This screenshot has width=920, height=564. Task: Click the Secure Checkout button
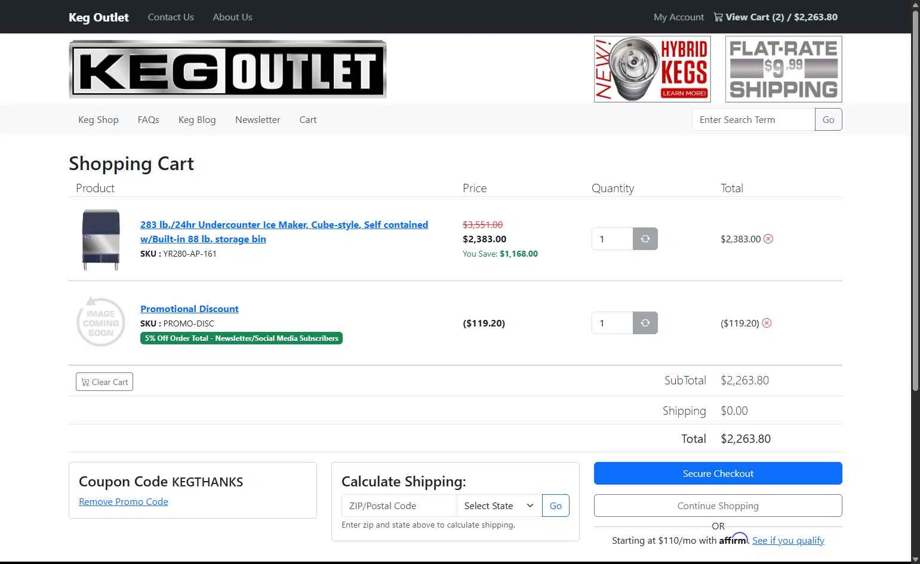point(718,473)
